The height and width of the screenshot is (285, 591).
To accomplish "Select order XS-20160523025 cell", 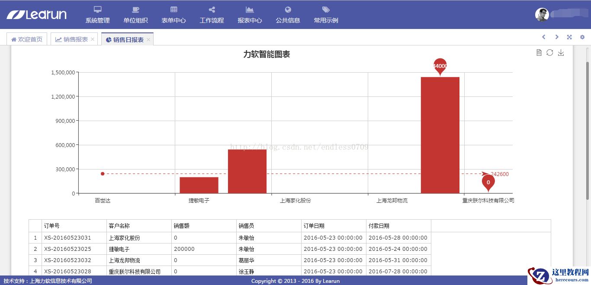I will (x=74, y=249).
